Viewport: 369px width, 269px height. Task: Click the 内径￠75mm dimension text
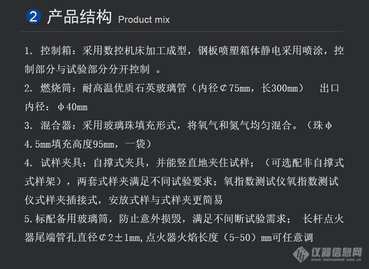pyautogui.click(x=224, y=88)
